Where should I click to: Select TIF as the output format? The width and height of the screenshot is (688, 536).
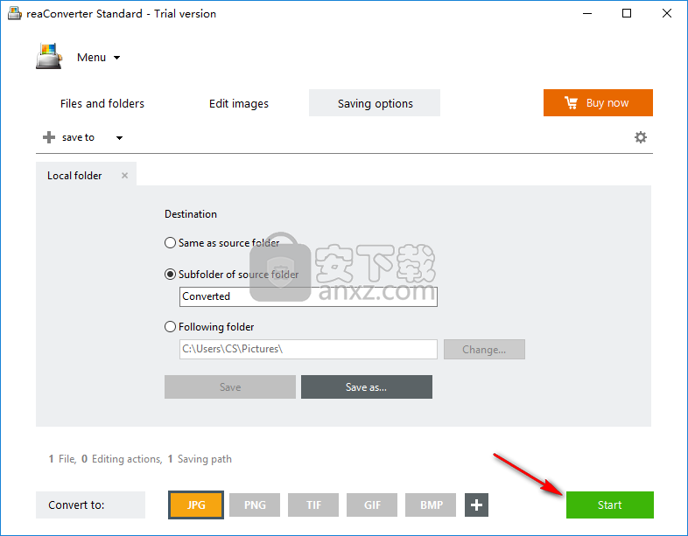[x=313, y=505]
